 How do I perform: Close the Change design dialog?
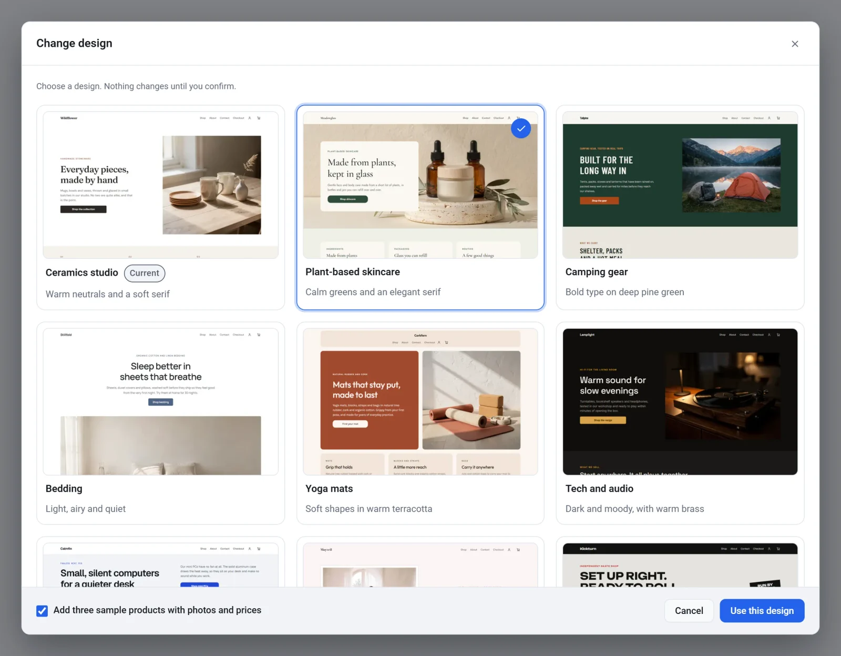(x=795, y=44)
